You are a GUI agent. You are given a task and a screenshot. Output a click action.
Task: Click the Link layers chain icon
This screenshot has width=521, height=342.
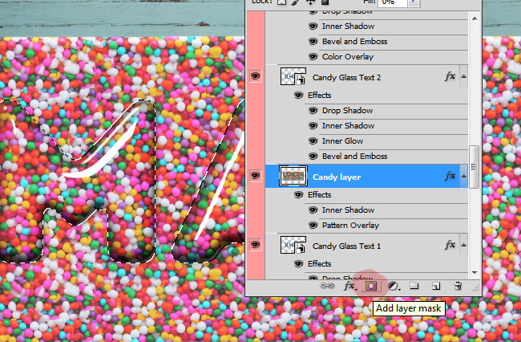tap(327, 286)
